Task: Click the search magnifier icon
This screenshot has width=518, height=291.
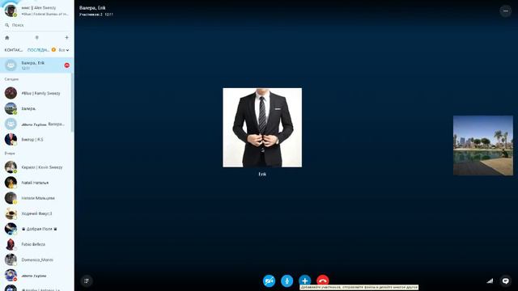Action: (7, 25)
